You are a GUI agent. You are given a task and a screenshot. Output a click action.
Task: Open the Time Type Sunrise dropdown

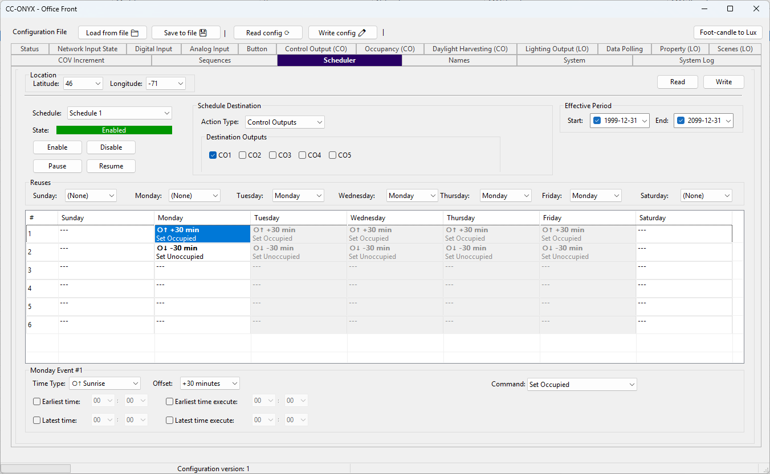(105, 384)
